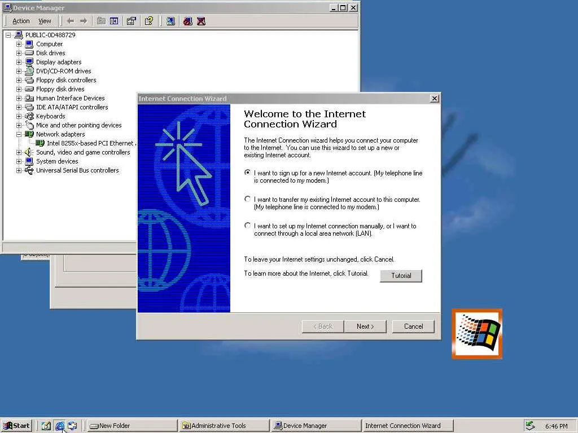Image resolution: width=578 pixels, height=433 pixels.
Task: Select the Intel 8255x Ethernet adapter icon
Action: click(40, 143)
